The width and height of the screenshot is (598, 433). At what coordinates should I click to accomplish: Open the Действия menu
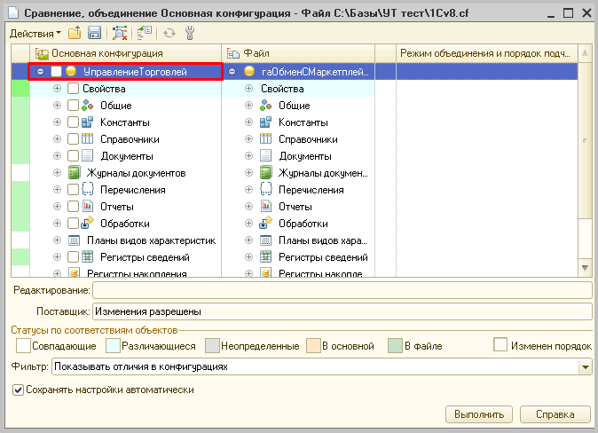click(x=35, y=34)
